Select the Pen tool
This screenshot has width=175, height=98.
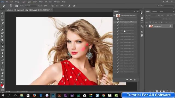(2, 60)
